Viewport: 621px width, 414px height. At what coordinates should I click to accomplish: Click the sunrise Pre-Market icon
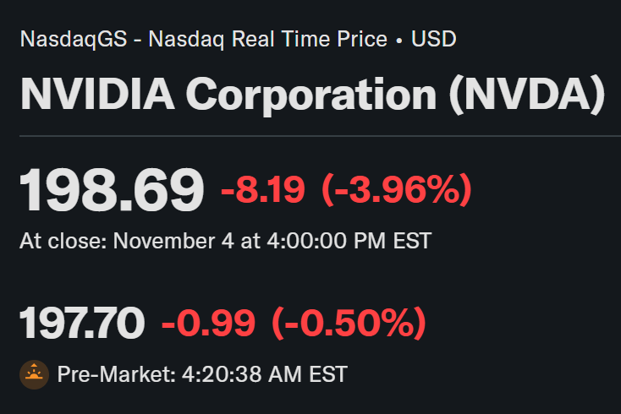(x=34, y=374)
